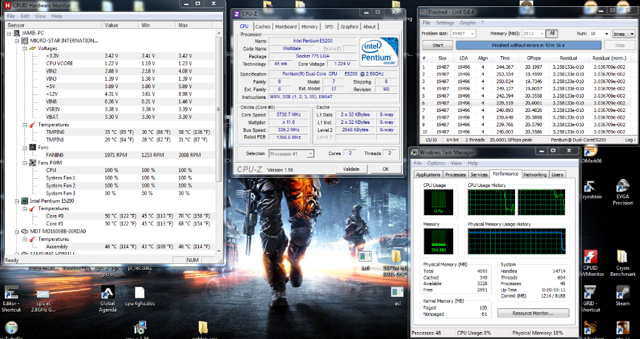Select the CPU VCORE row in HWMonitor
Viewport: 640px width, 339px height.
pyautogui.click(x=110, y=63)
